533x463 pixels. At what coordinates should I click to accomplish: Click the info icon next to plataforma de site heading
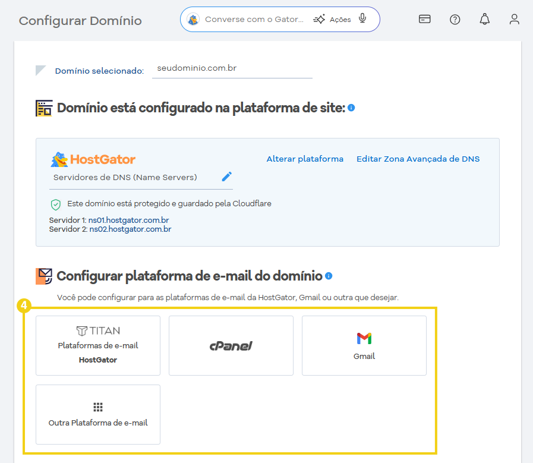[350, 108]
